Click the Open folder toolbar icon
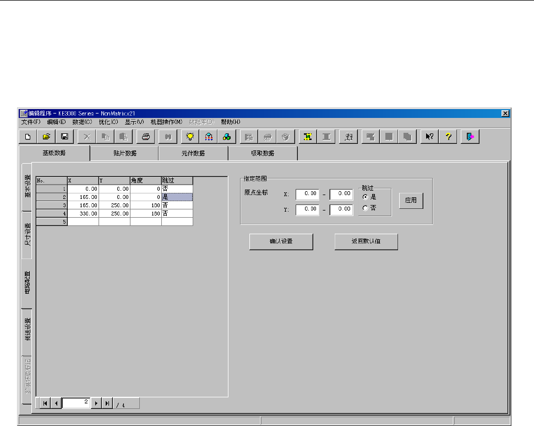This screenshot has width=534, height=426. [46, 136]
